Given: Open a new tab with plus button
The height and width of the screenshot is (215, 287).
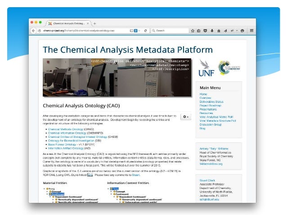Looking at the screenshot, I should 94,23.
